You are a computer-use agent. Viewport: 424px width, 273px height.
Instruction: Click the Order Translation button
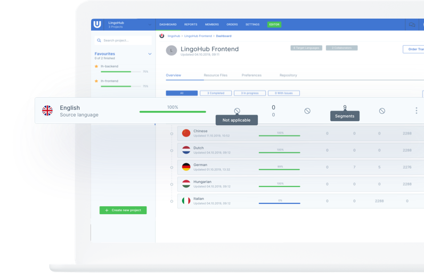click(x=413, y=49)
